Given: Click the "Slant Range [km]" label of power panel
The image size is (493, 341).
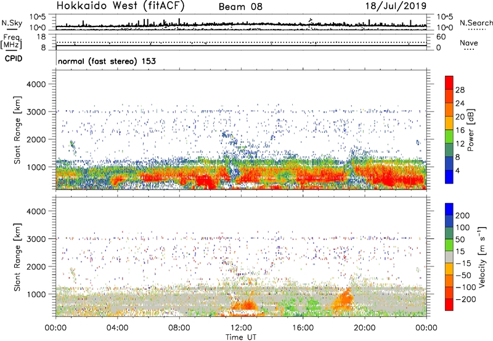Looking at the screenshot, I should point(17,130).
